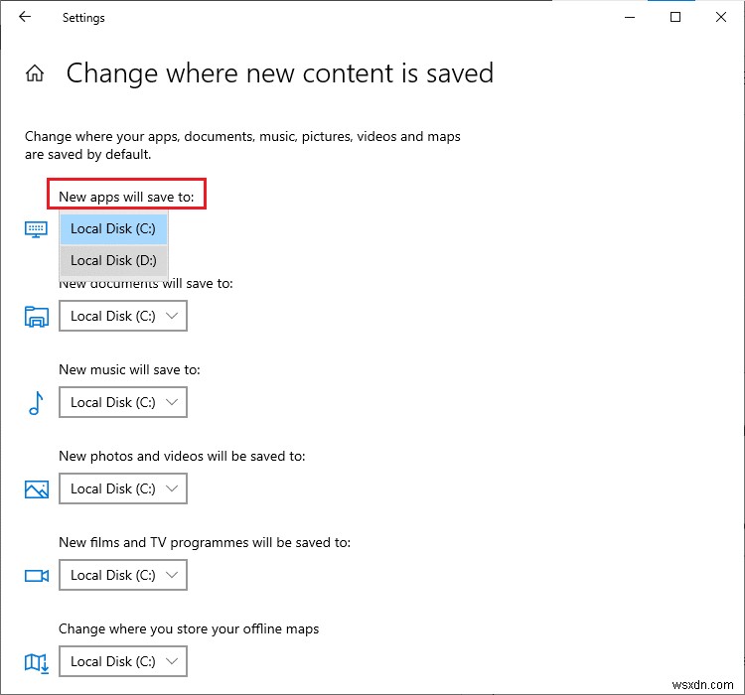Maximize the Settings window

(675, 17)
